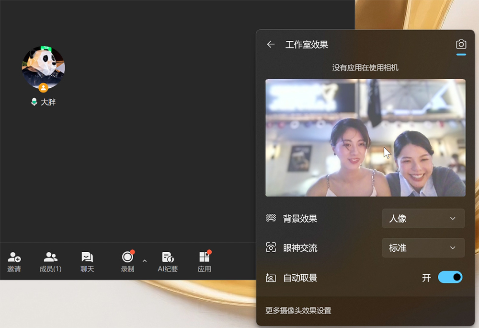Select the camera tab in the panel header

pos(461,45)
